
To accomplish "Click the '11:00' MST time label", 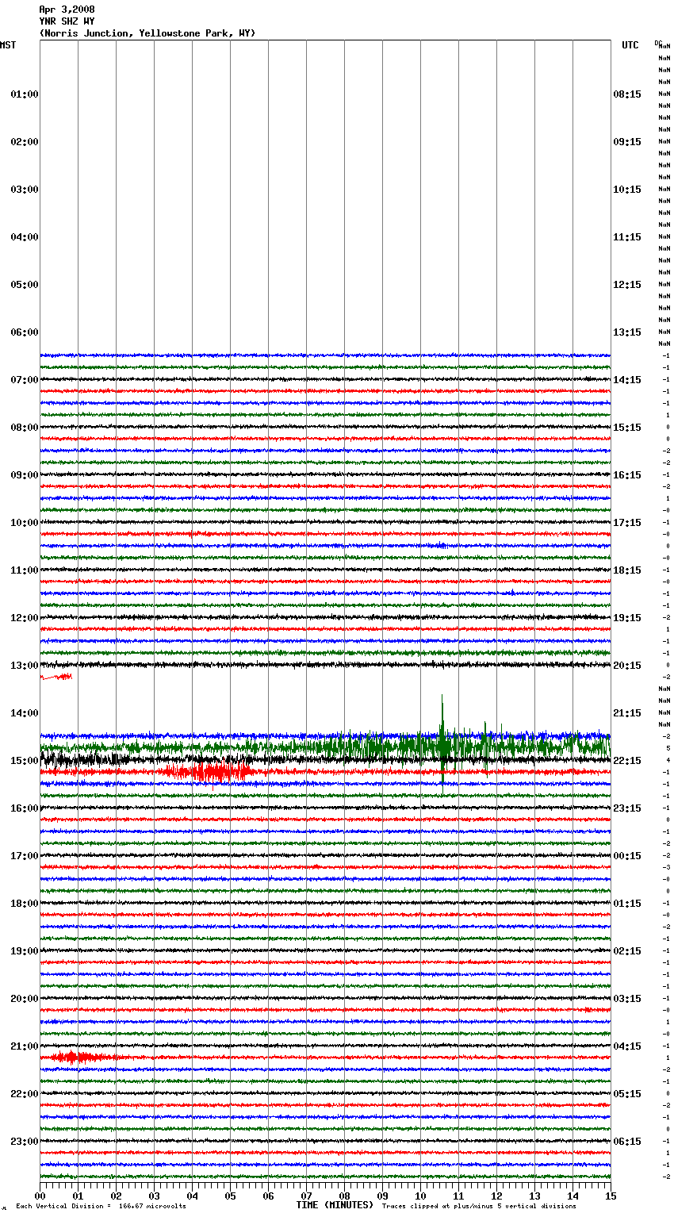I will click(25, 570).
